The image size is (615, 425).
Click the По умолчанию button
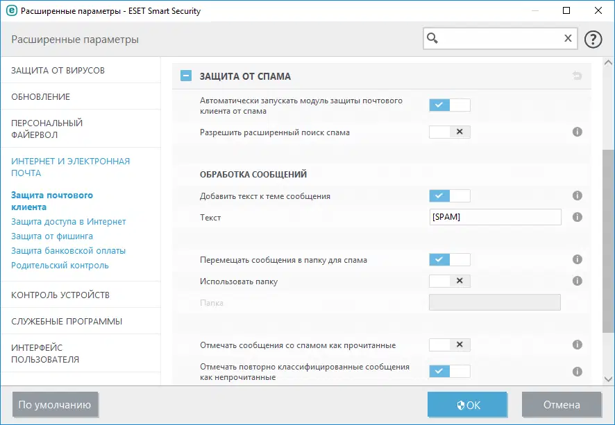(55, 404)
